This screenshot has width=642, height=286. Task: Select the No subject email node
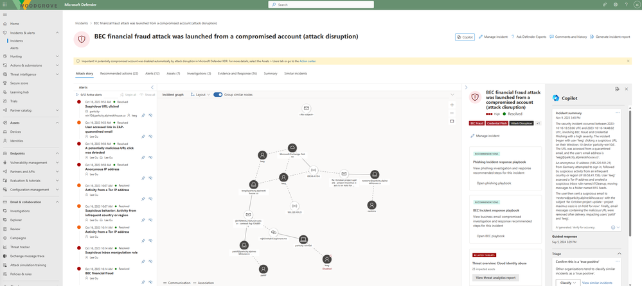pyautogui.click(x=306, y=108)
